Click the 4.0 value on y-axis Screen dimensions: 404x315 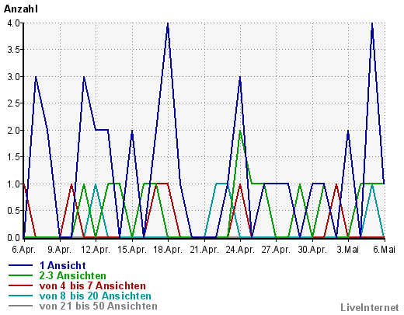click(x=13, y=23)
